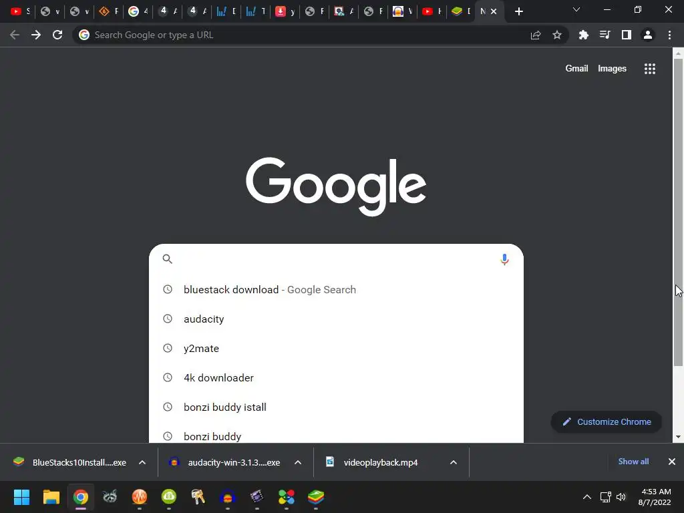Select 'y2mate' search suggestion
This screenshot has height=513, width=684.
click(336, 348)
